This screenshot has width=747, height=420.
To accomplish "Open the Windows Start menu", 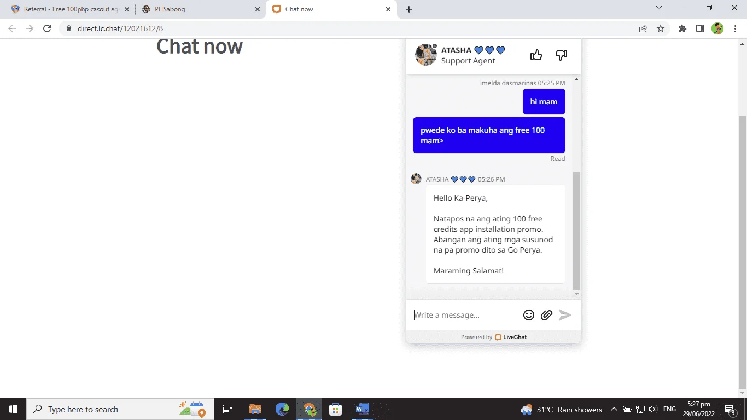I will click(13, 409).
